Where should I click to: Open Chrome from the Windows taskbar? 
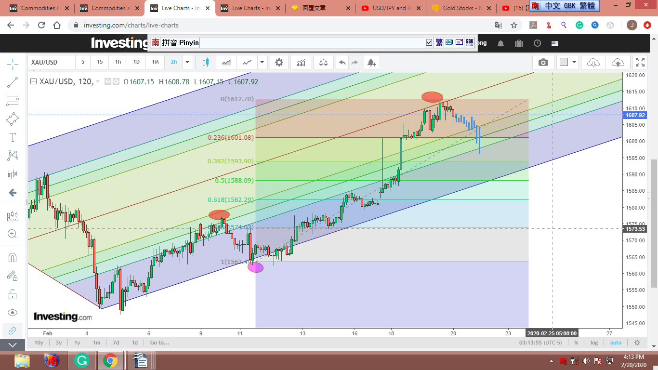[x=110, y=360]
